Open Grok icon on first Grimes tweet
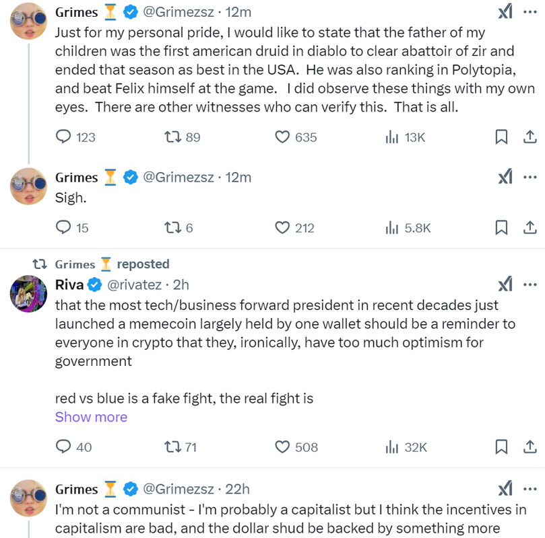 coord(505,11)
